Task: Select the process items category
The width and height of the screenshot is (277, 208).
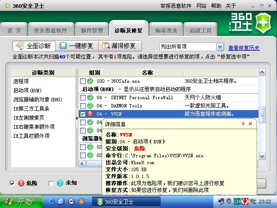Action: 21,81
